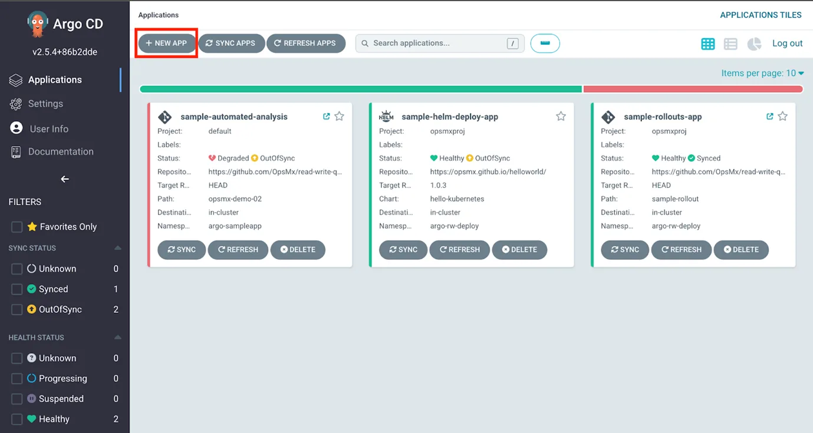Collapse sidebar with left arrow

(65, 179)
